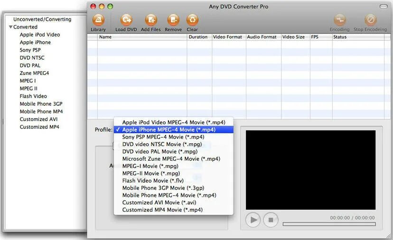Image resolution: width=393 pixels, height=240 pixels.
Task: Select Zune MPEG4 in the sidebar
Action: [x=34, y=73]
